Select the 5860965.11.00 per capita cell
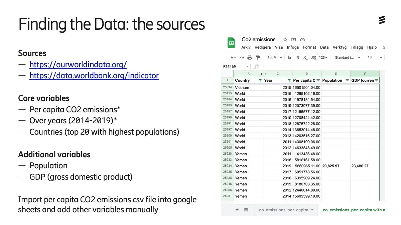Image resolution: width=401 pixels, height=225 pixels. click(x=307, y=166)
